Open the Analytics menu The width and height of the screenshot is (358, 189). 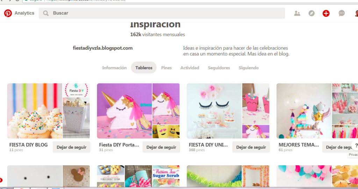pyautogui.click(x=24, y=13)
